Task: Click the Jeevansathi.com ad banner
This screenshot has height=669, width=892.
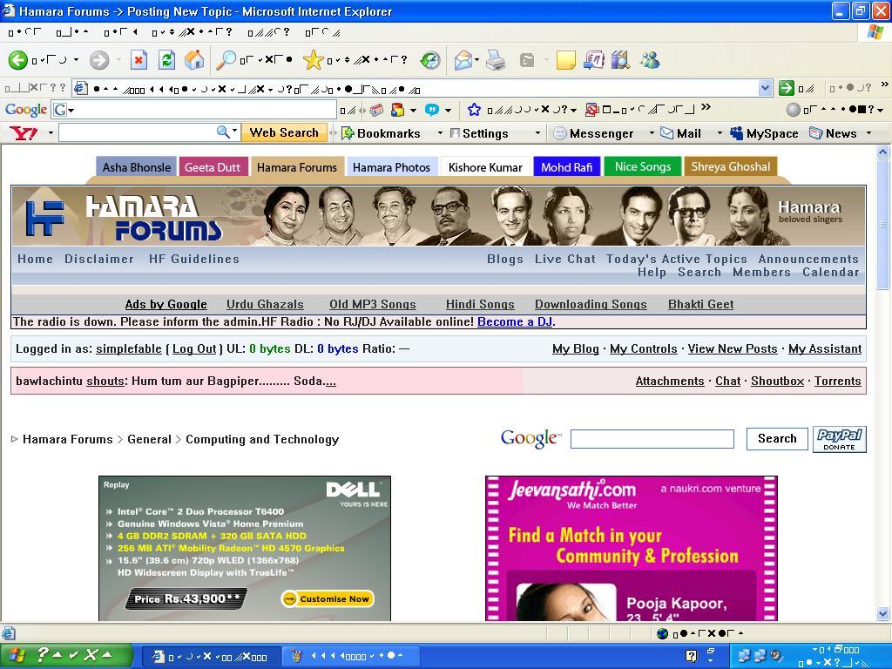Action: [631, 549]
